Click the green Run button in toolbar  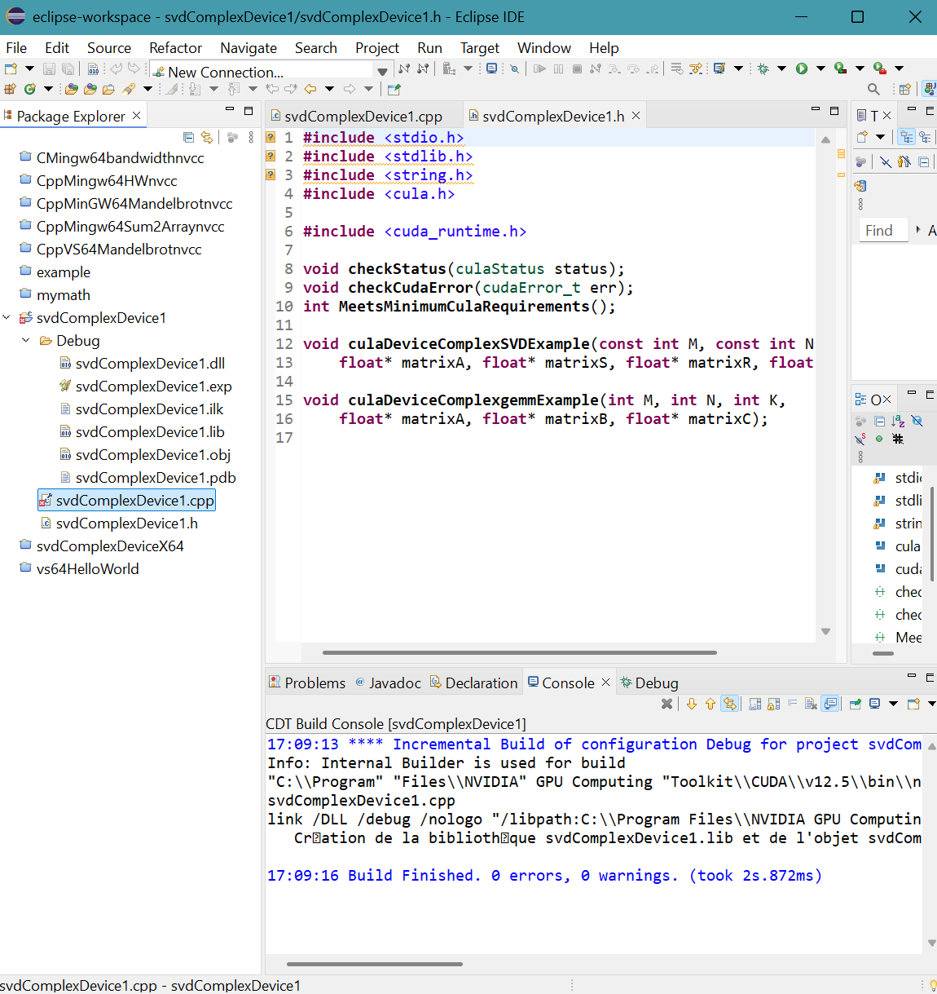tap(802, 68)
